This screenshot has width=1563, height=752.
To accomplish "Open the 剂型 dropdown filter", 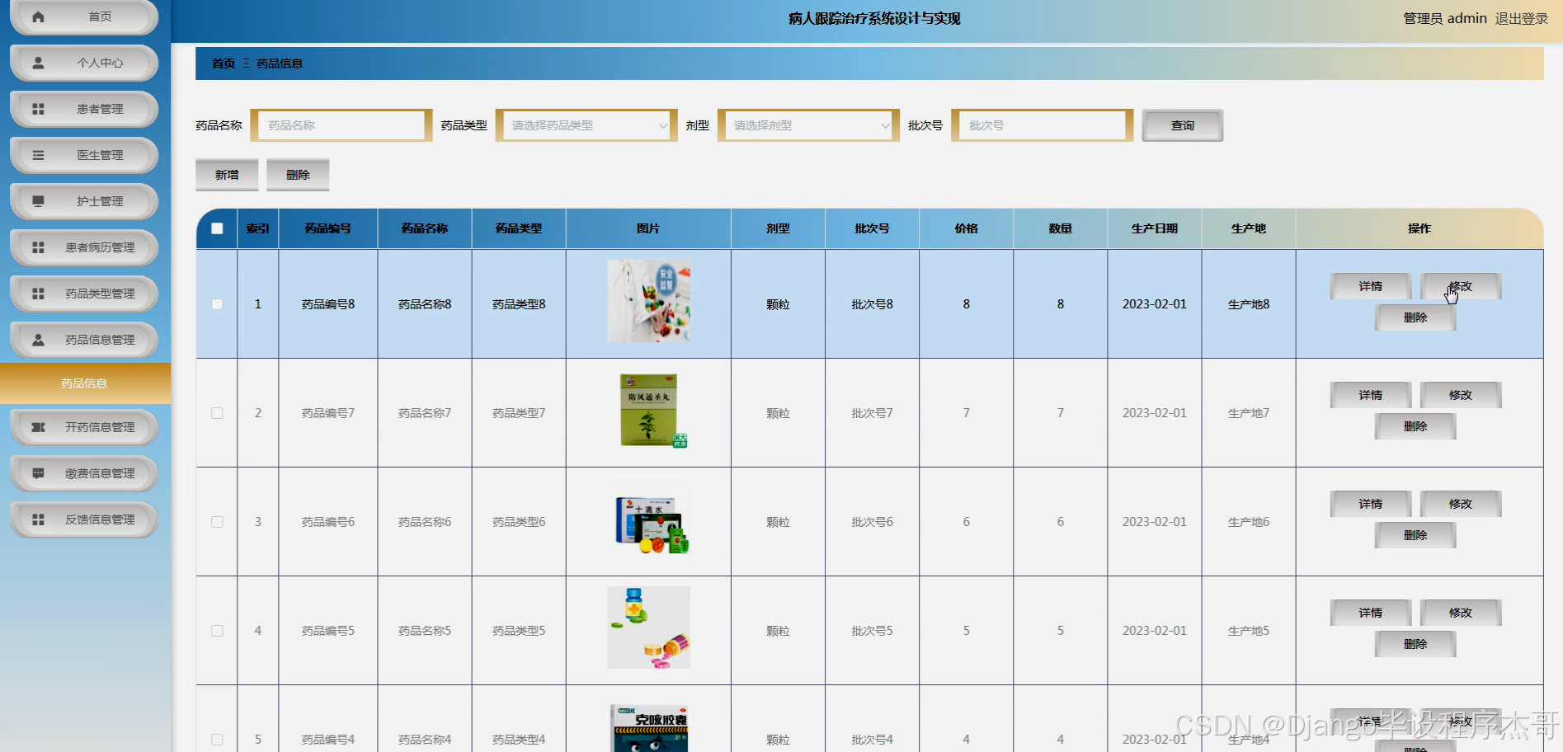I will [808, 125].
